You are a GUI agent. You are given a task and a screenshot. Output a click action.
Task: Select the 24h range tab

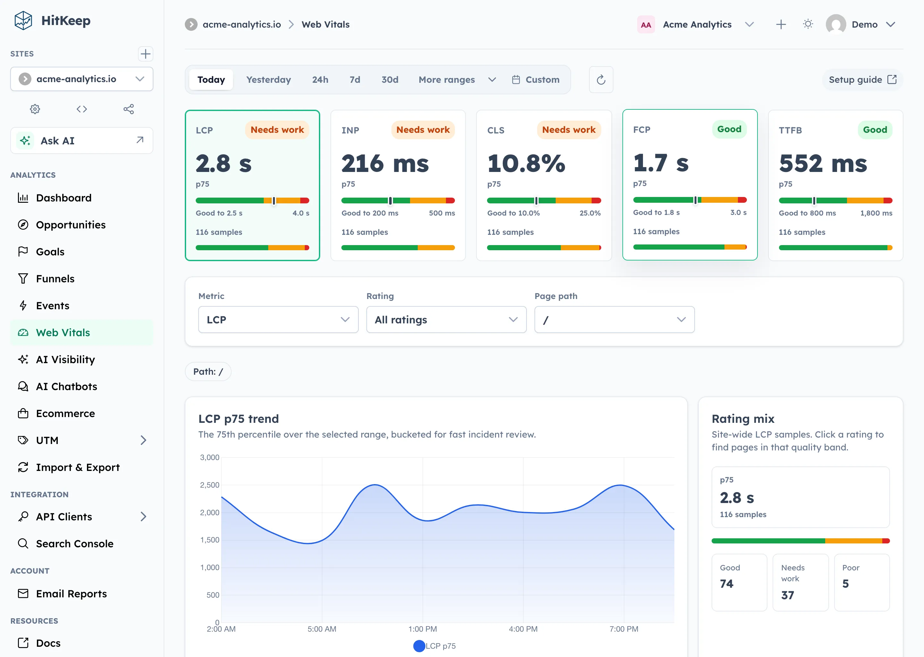pyautogui.click(x=320, y=80)
